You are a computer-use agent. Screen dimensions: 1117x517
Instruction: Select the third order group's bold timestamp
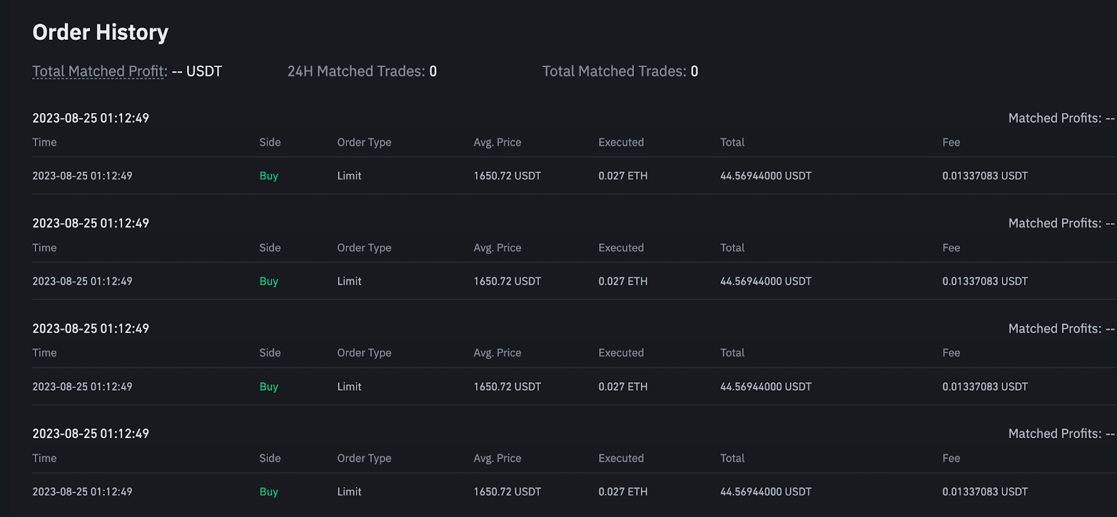click(x=91, y=329)
